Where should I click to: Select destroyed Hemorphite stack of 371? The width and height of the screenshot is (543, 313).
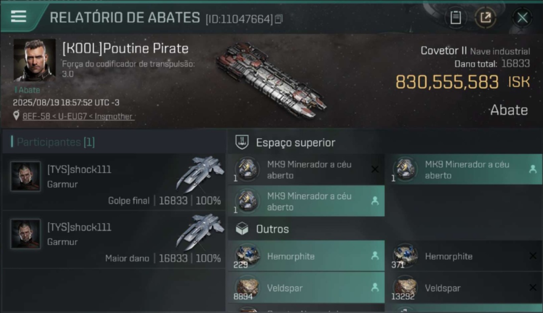coord(464,256)
